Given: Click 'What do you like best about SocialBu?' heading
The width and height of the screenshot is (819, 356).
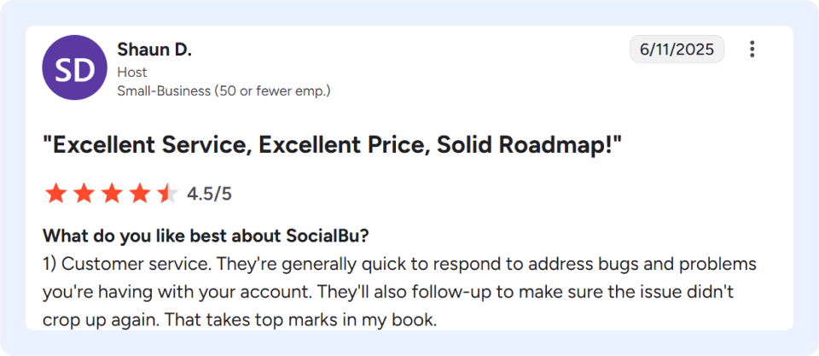Looking at the screenshot, I should [x=206, y=236].
